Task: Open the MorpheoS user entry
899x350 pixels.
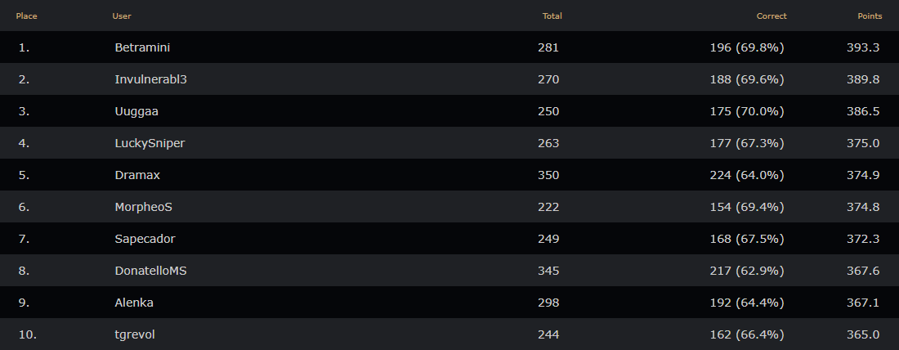Action: pyautogui.click(x=143, y=207)
